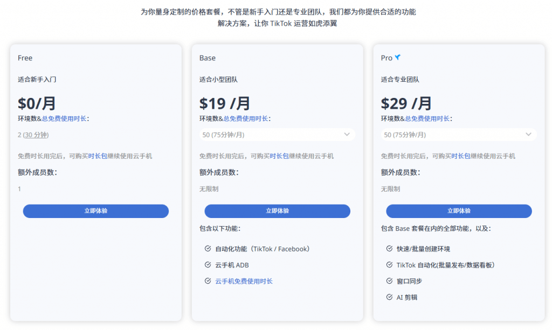Image resolution: width=552 pixels, height=330 pixels.
Task: Click the Pro plan blue bird icon
Action: pyautogui.click(x=398, y=58)
